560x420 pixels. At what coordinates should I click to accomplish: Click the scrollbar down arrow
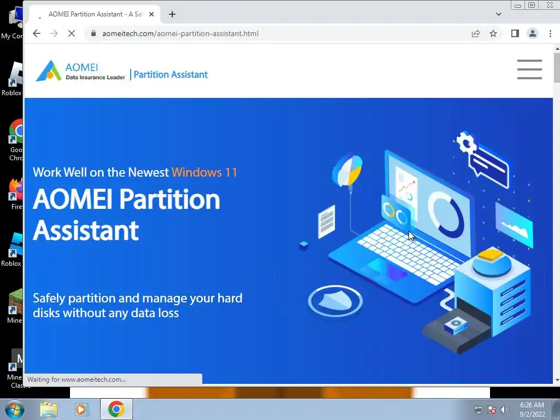(x=557, y=380)
